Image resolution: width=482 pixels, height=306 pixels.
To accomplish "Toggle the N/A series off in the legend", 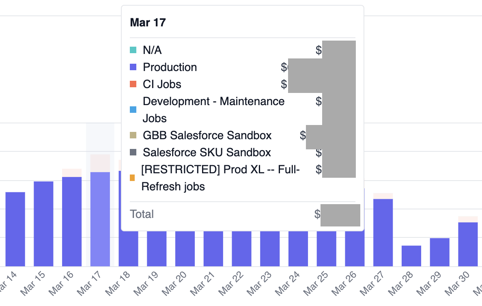I will 151,50.
